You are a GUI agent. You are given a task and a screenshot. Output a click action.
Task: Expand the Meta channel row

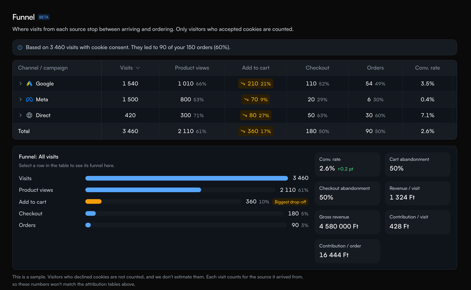pyautogui.click(x=21, y=99)
